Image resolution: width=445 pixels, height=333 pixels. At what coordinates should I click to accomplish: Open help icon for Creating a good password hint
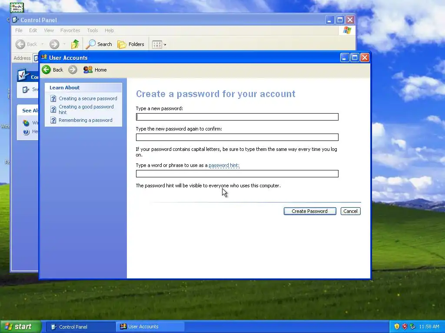click(53, 109)
